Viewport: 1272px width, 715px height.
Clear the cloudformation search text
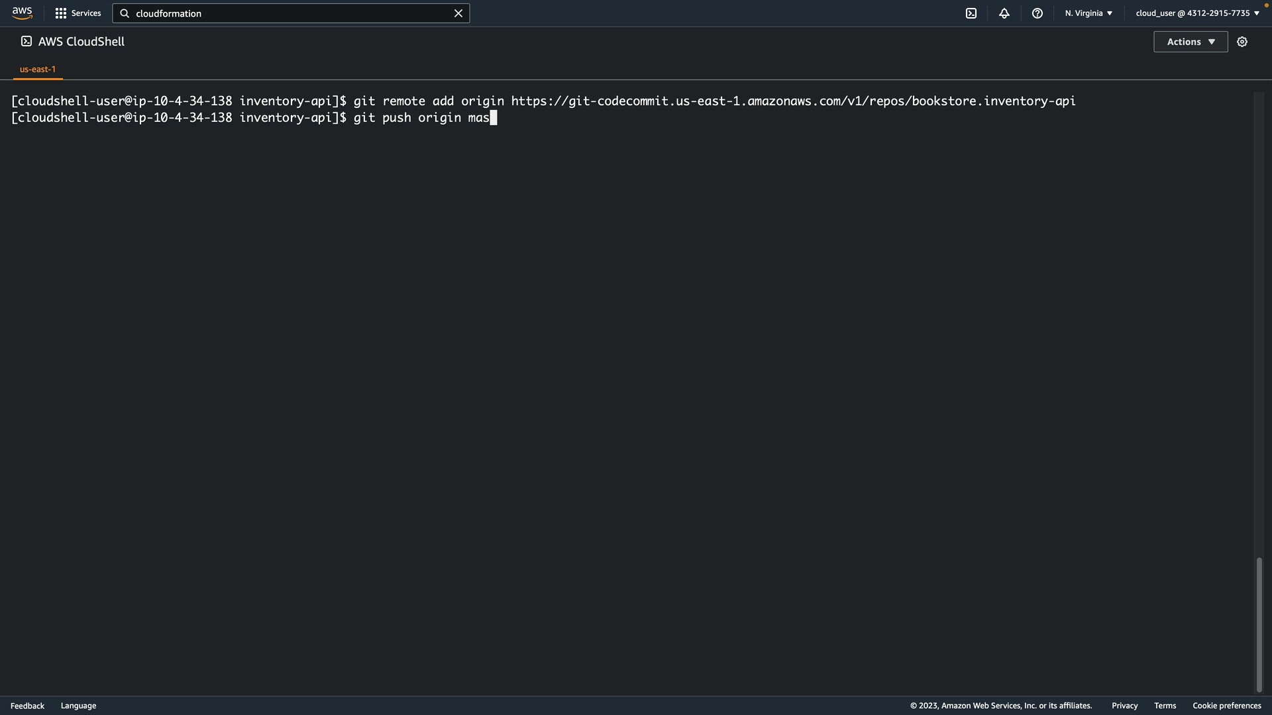458,13
